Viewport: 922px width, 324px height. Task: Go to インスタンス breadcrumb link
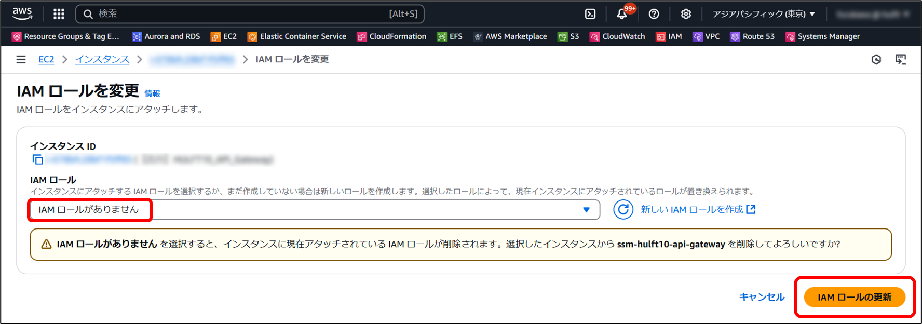[102, 59]
